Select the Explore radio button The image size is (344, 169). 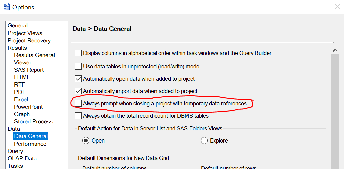204,140
